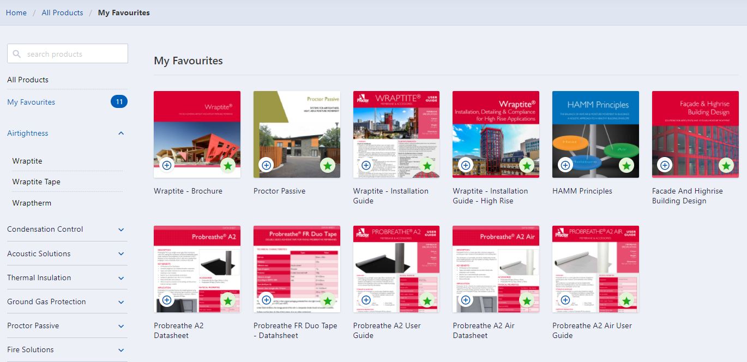
Task: Select Wraptite Tape subcategory
Action: pyautogui.click(x=37, y=182)
